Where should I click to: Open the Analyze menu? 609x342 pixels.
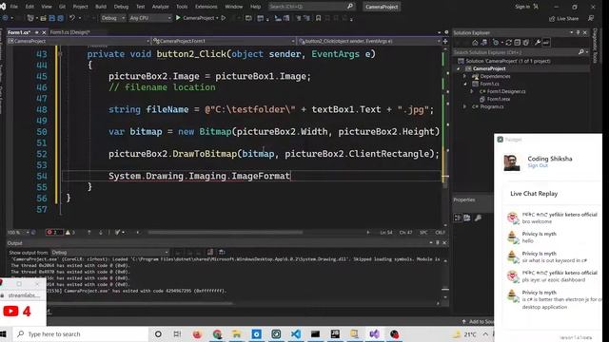click(x=161, y=7)
